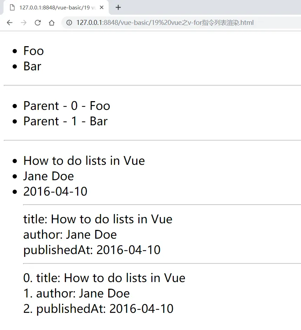
Task: Open a new browser tab
Action: tap(118, 7)
